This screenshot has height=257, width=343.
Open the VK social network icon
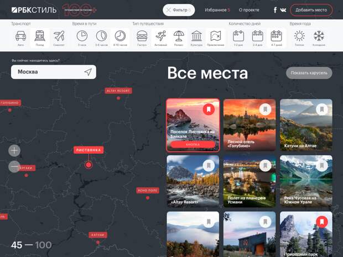point(283,10)
